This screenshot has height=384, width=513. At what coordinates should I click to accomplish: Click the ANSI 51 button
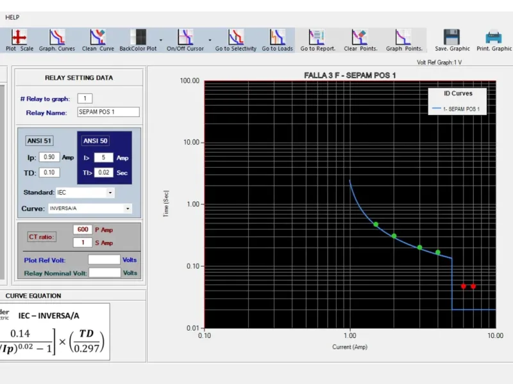coord(39,141)
